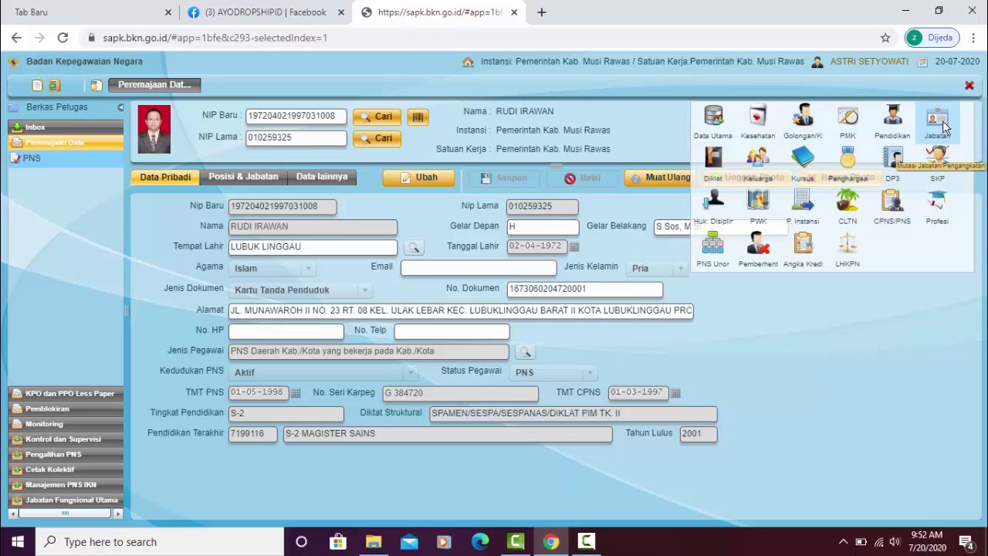
Task: Switch to the Data Pribadi tab
Action: (165, 177)
